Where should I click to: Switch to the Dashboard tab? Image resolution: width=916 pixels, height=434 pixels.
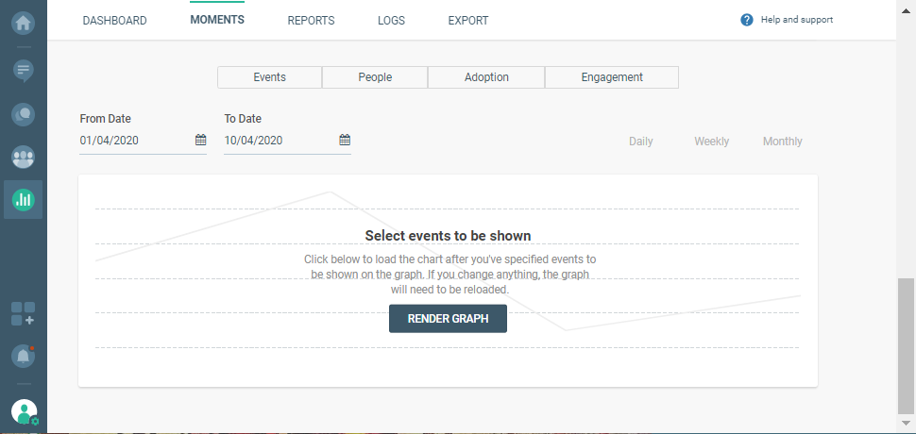(114, 21)
